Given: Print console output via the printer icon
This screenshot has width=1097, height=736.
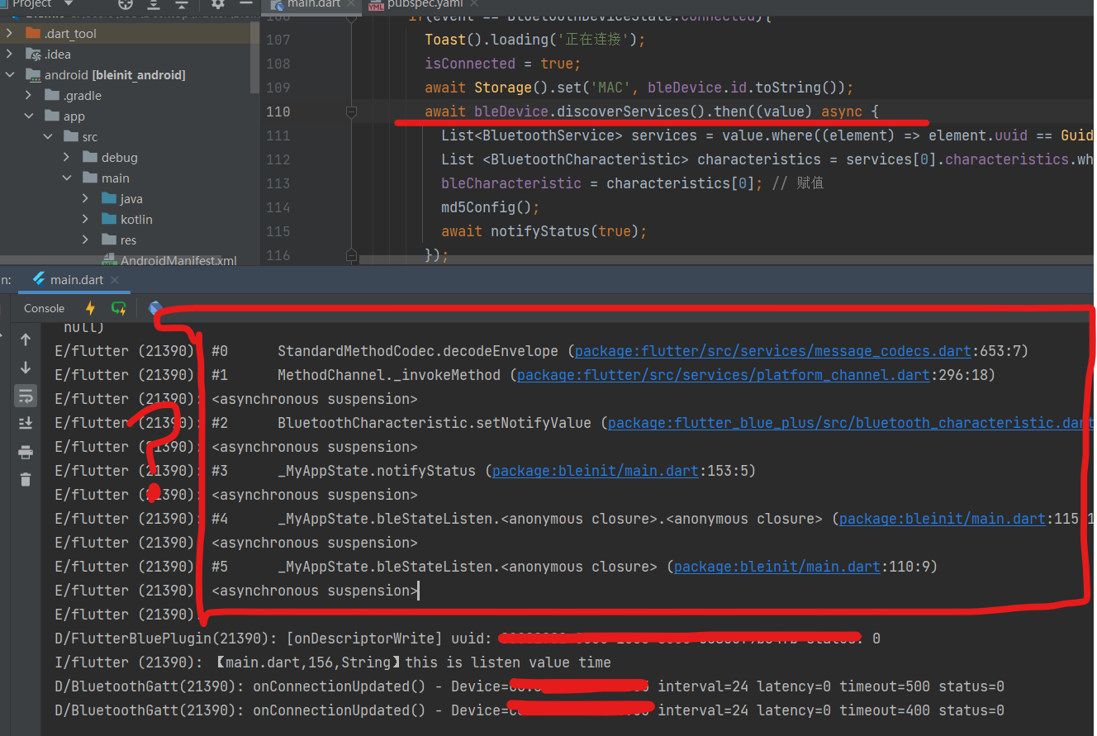Looking at the screenshot, I should 26,450.
